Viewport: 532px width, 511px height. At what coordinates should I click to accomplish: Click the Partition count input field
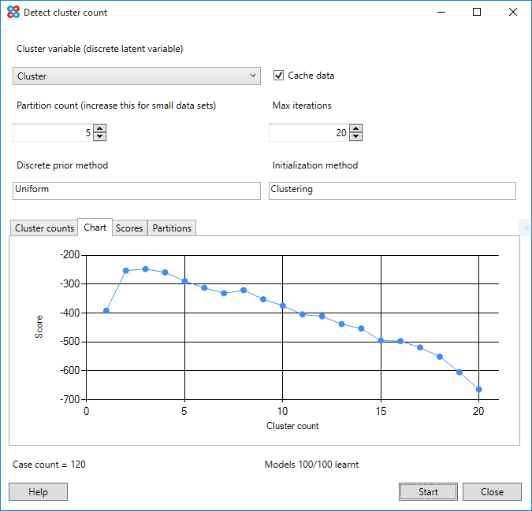[x=52, y=133]
